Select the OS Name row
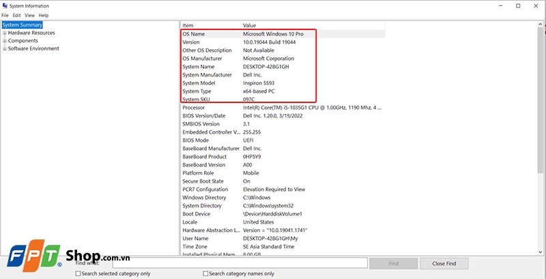 (x=283, y=33)
